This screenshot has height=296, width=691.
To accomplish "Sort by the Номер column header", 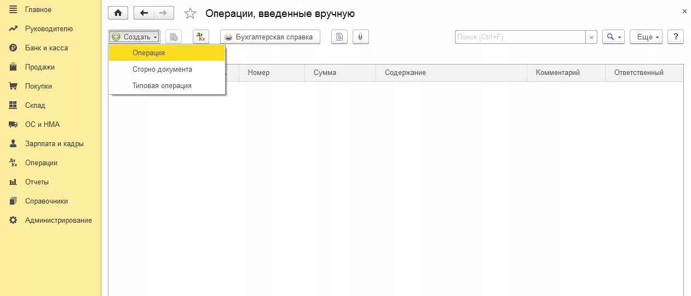I will pyautogui.click(x=272, y=73).
